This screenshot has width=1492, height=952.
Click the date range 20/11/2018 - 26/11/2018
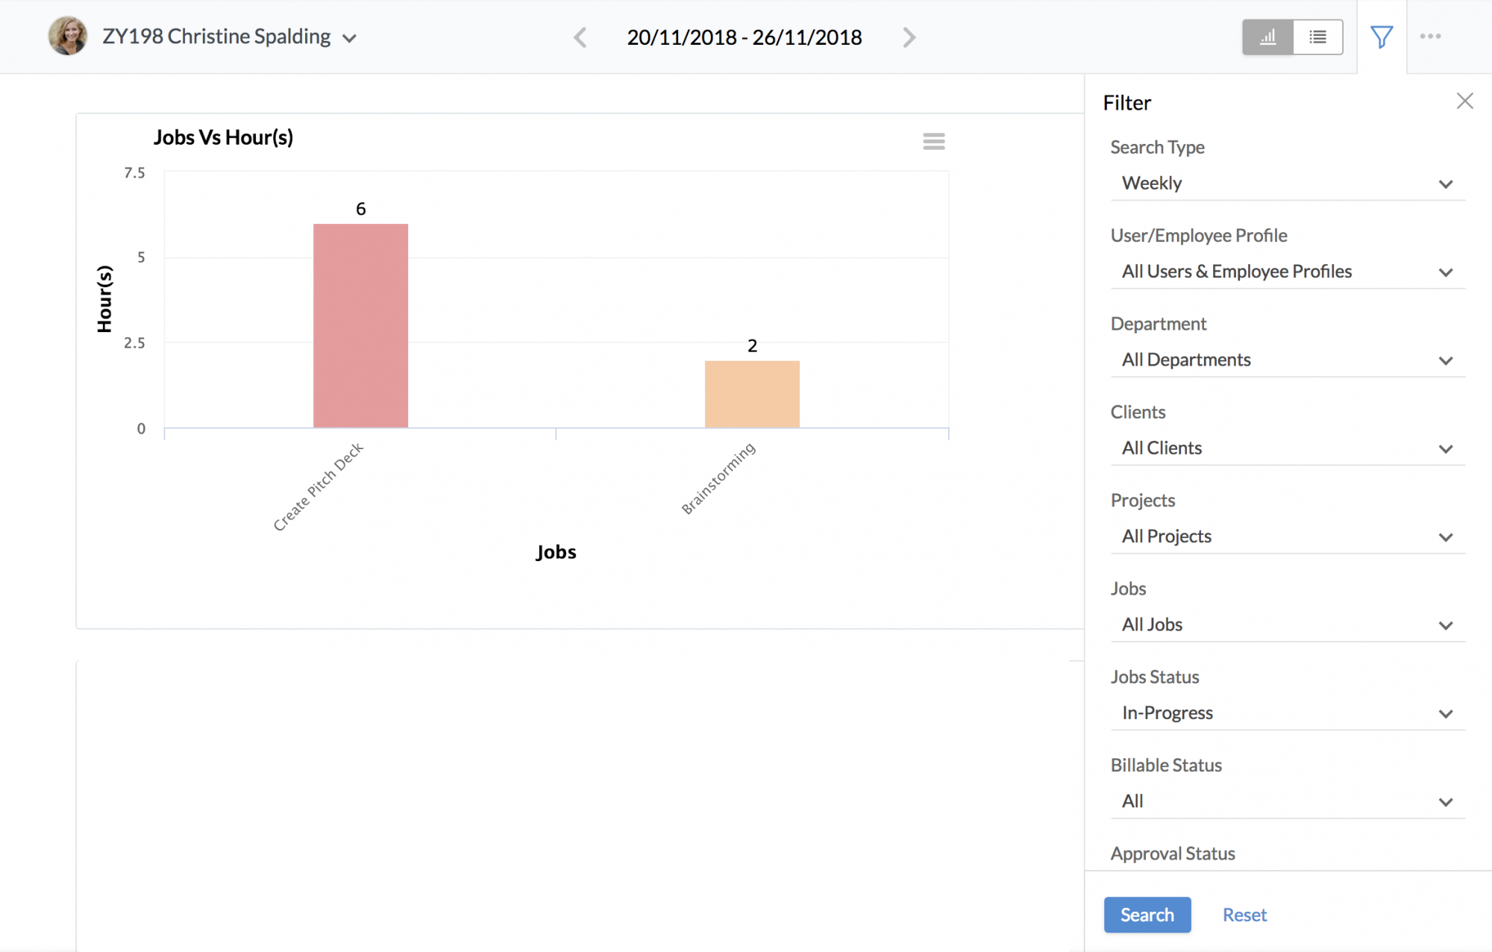[x=745, y=37]
